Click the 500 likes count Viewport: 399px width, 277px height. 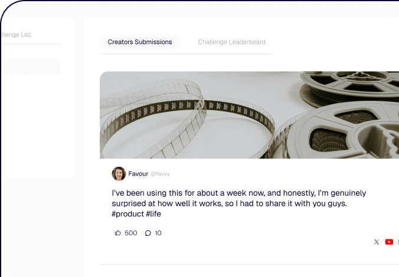131,233
